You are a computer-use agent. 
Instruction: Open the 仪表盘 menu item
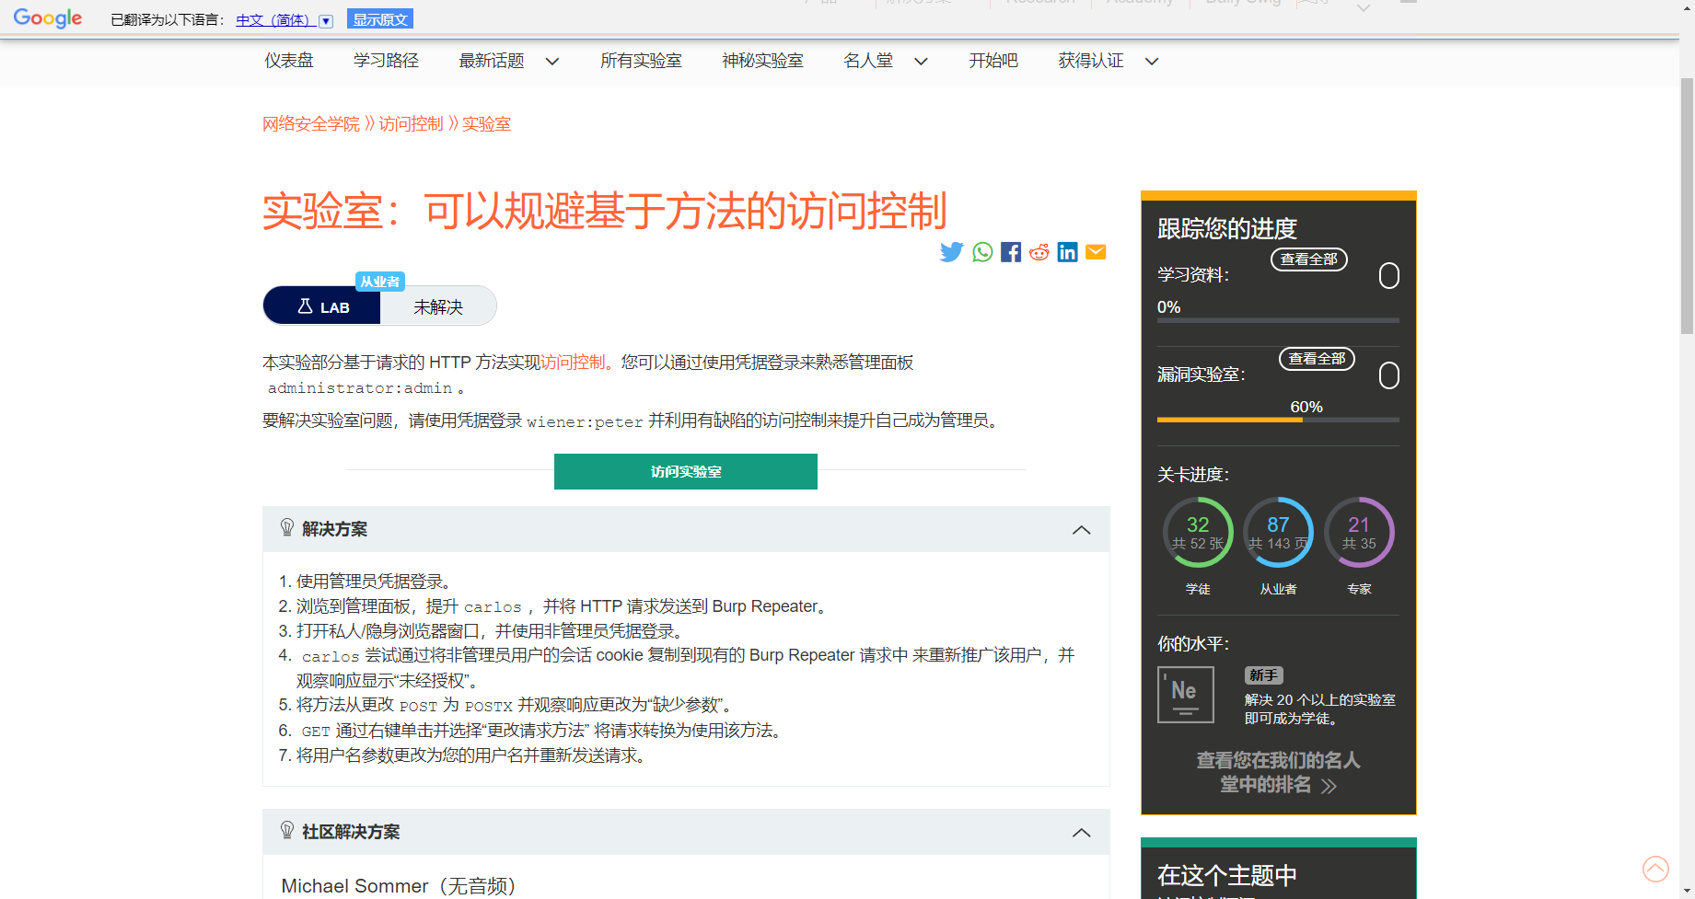pos(289,61)
